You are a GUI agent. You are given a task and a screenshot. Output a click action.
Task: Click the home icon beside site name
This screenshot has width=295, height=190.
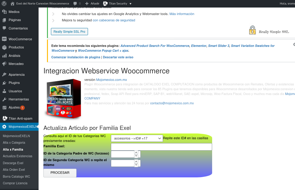click(12, 3)
